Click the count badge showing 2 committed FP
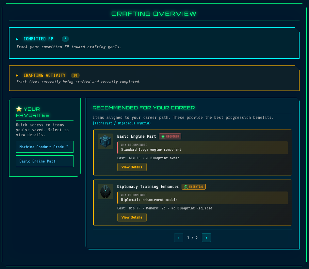The width and height of the screenshot is (309, 269). [65, 39]
